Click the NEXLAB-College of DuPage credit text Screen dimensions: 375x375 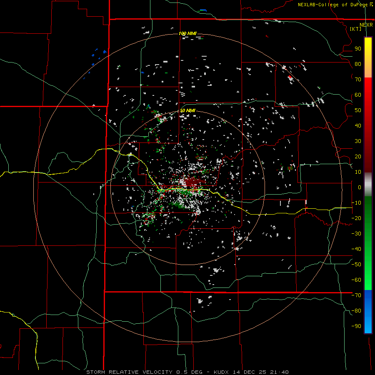click(x=333, y=5)
